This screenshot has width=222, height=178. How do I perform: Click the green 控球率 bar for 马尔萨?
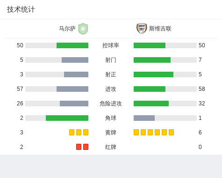pyautogui.click(x=72, y=45)
